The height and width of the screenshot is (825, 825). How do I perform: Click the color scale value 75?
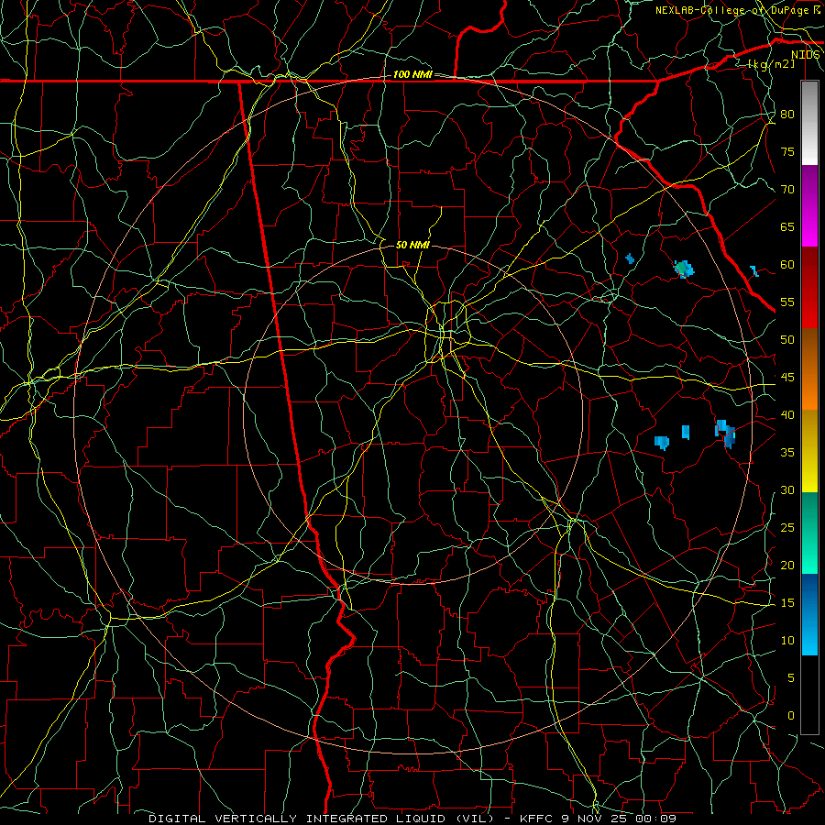click(787, 152)
